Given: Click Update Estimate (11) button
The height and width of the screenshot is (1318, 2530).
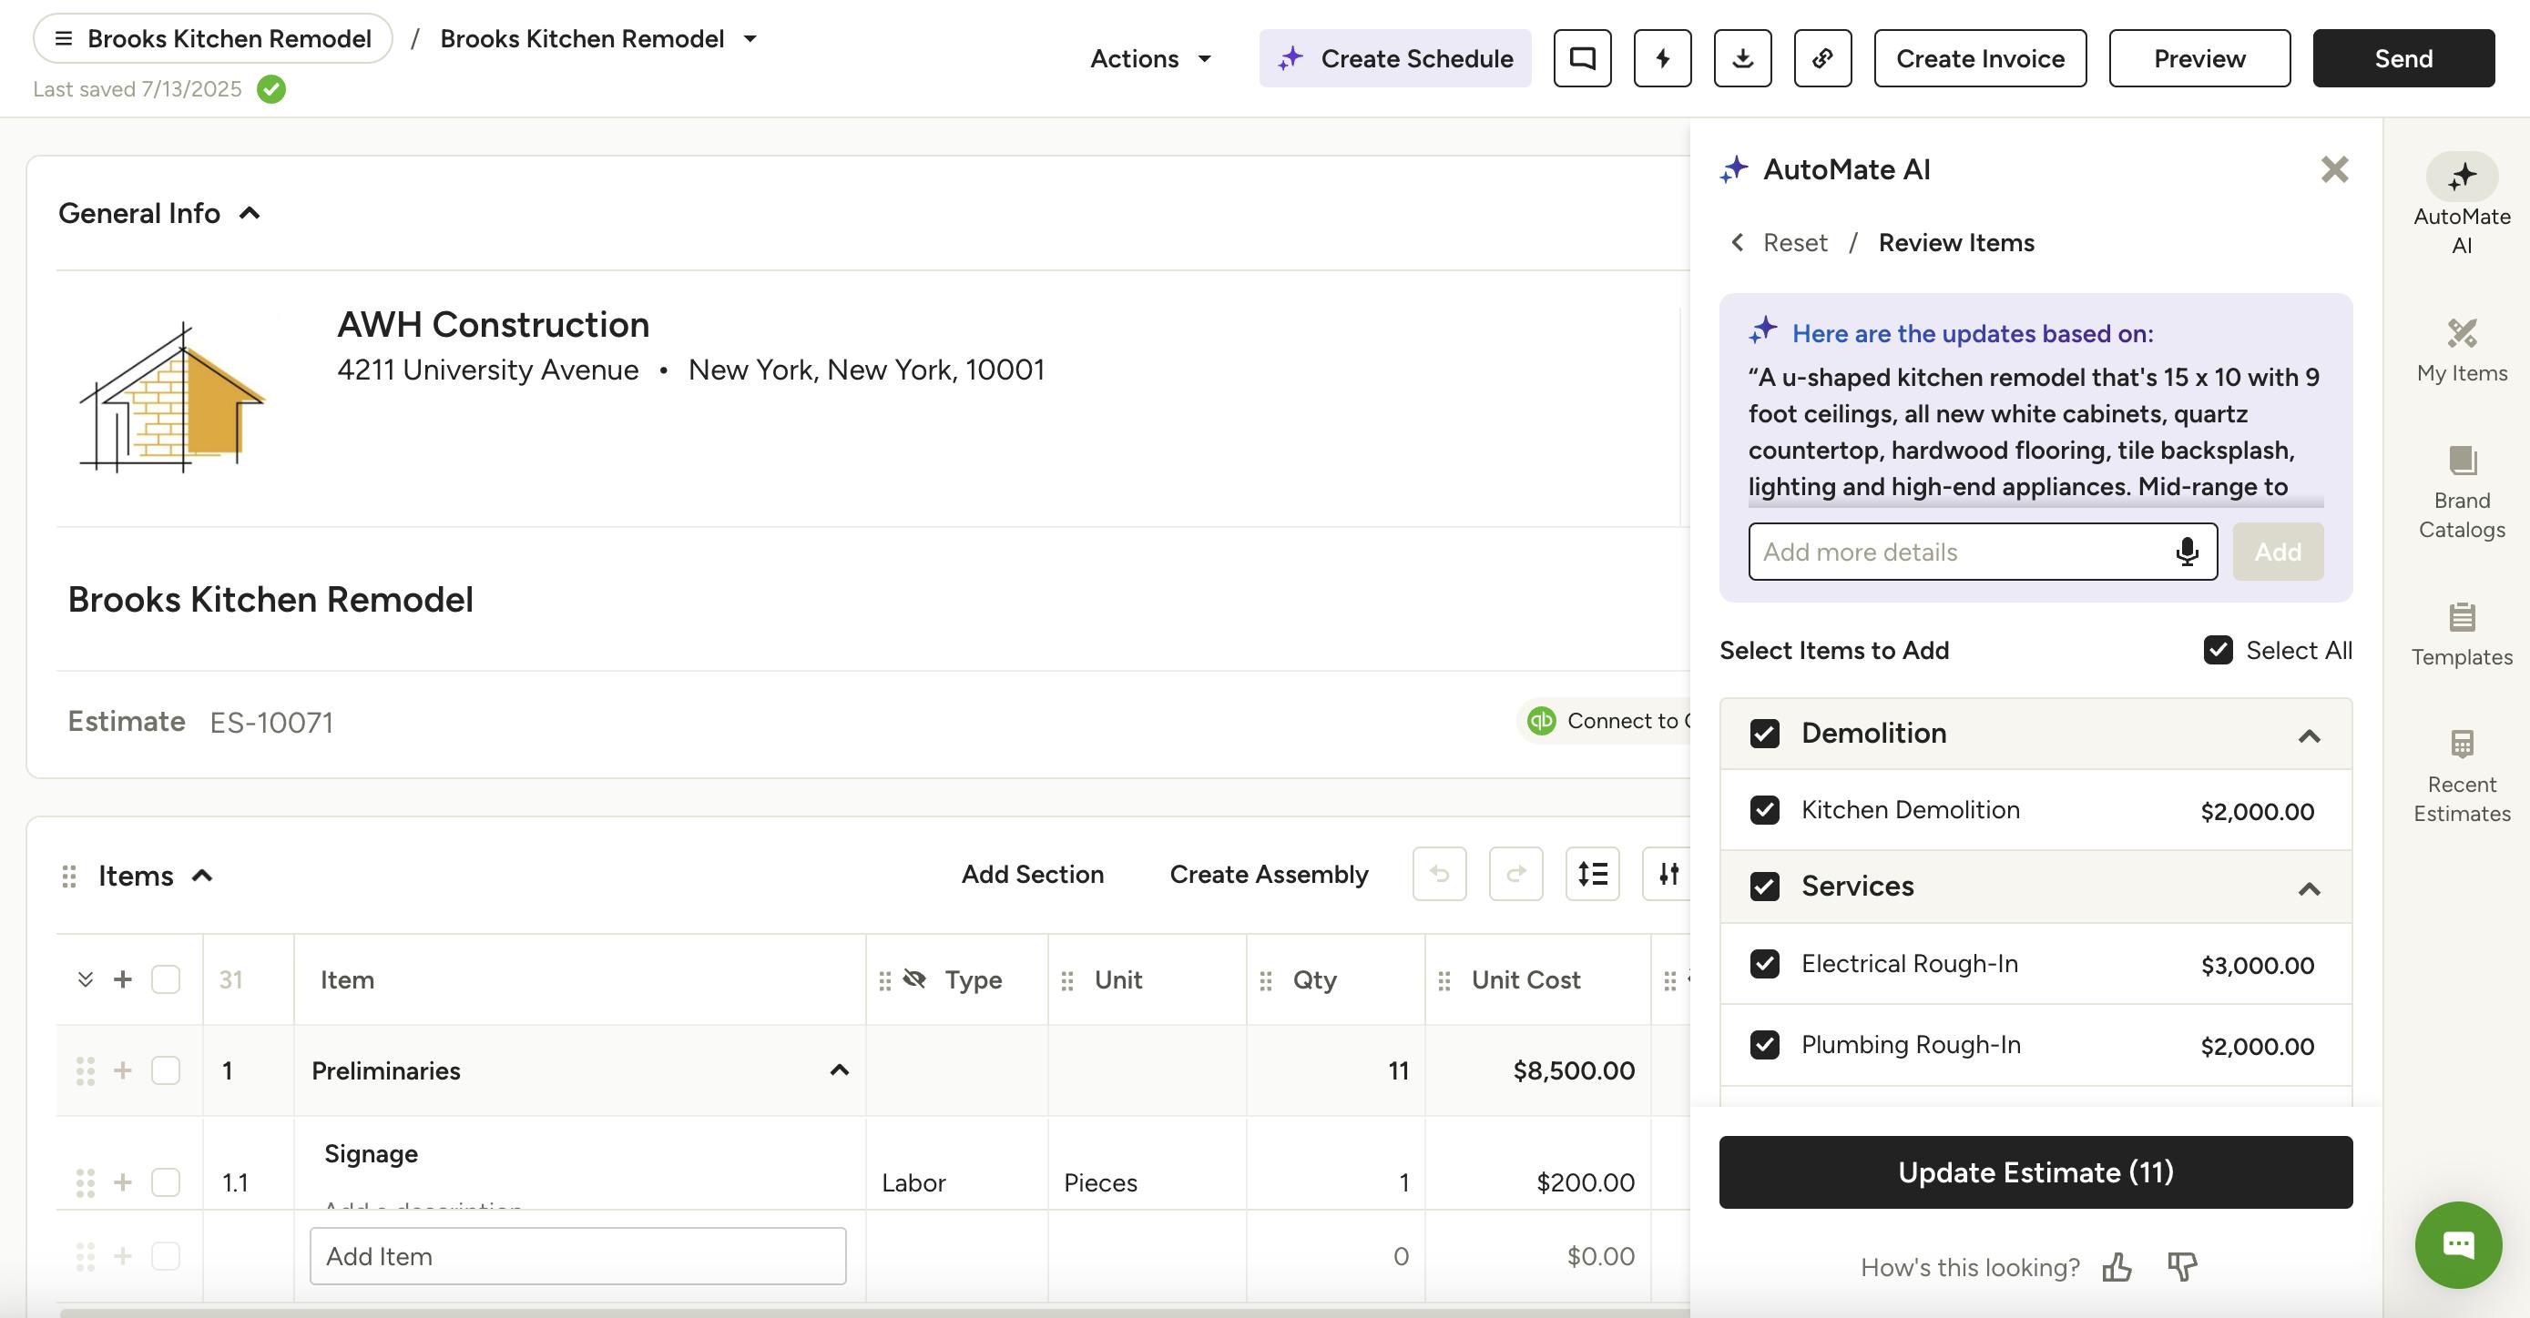Looking at the screenshot, I should [2035, 1171].
